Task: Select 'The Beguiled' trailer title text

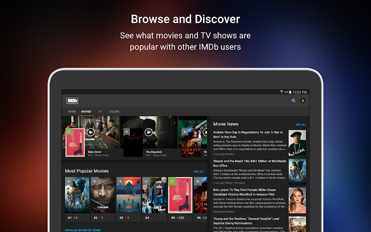Action: [x=154, y=152]
